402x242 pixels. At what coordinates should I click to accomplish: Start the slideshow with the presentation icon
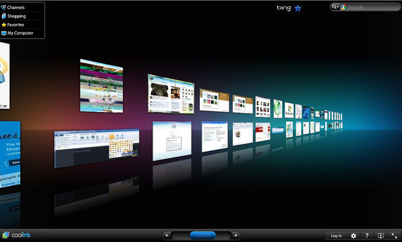[381, 236]
